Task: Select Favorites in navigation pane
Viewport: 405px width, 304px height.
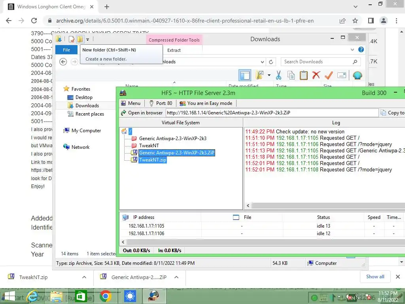Action: coord(77,89)
